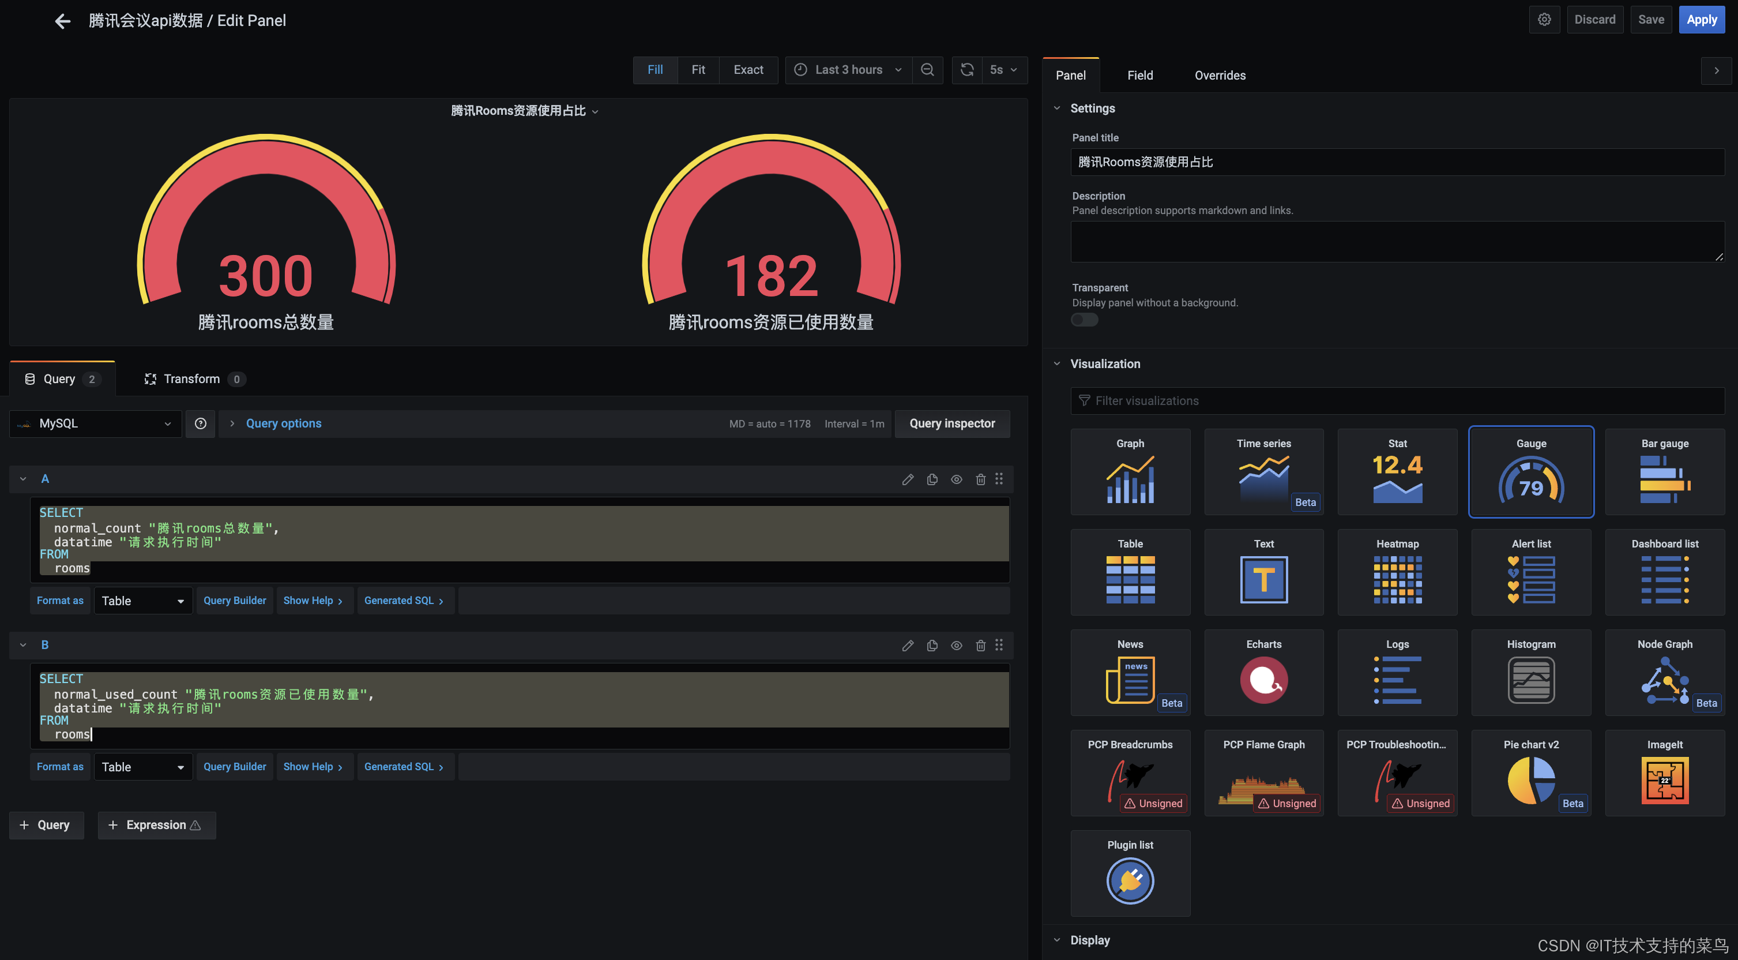Toggle Transparent panel background switch

(1084, 320)
